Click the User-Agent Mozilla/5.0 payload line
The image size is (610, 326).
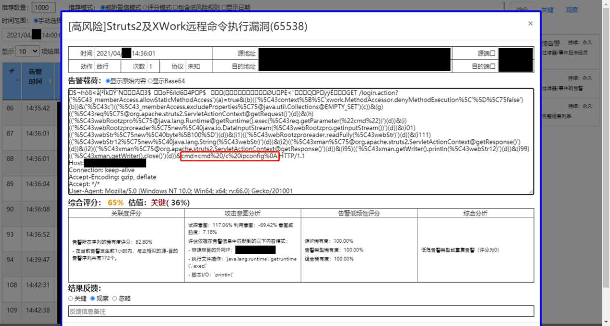click(181, 191)
